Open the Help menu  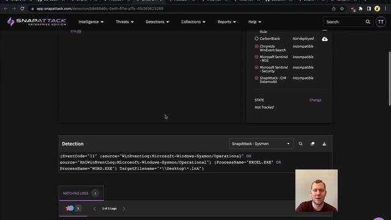pyautogui.click(x=255, y=22)
